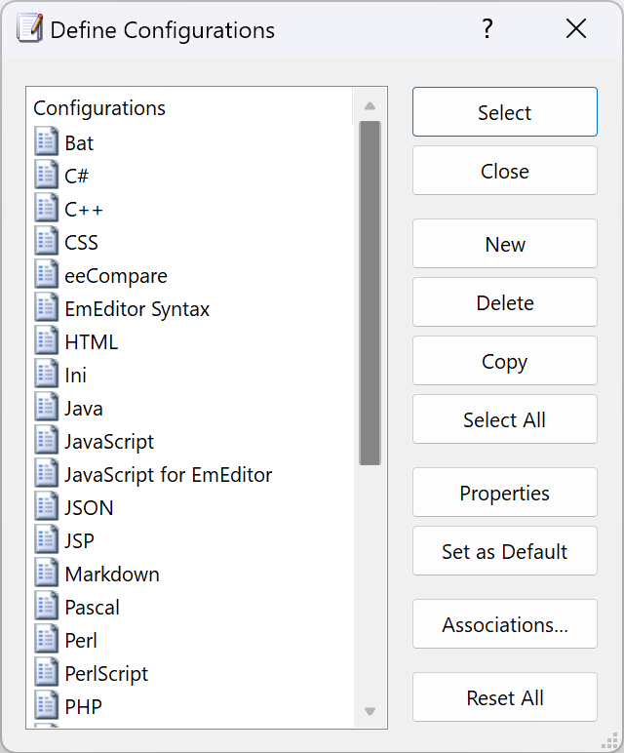The height and width of the screenshot is (753, 624).
Task: Click the Close button
Action: click(x=505, y=171)
